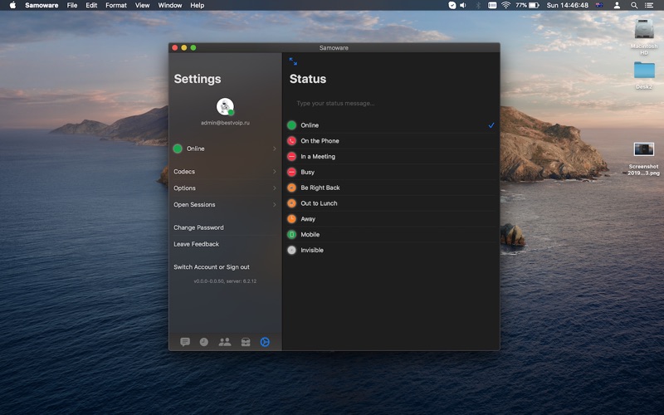Set status to Mobile
664x415 pixels.
click(x=391, y=234)
